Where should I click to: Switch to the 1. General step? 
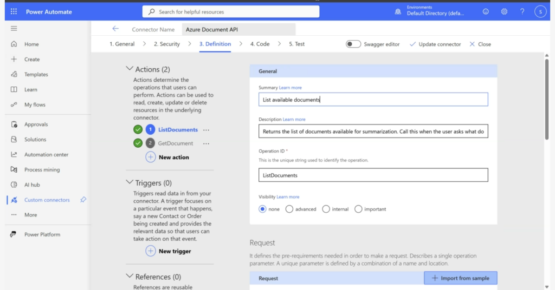click(x=122, y=44)
